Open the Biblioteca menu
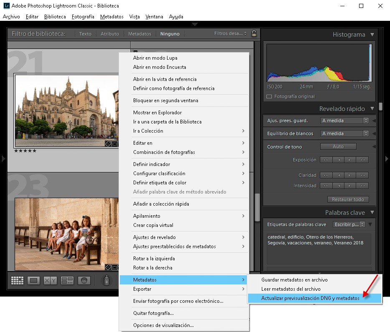The height and width of the screenshot is (332, 390). click(x=55, y=17)
